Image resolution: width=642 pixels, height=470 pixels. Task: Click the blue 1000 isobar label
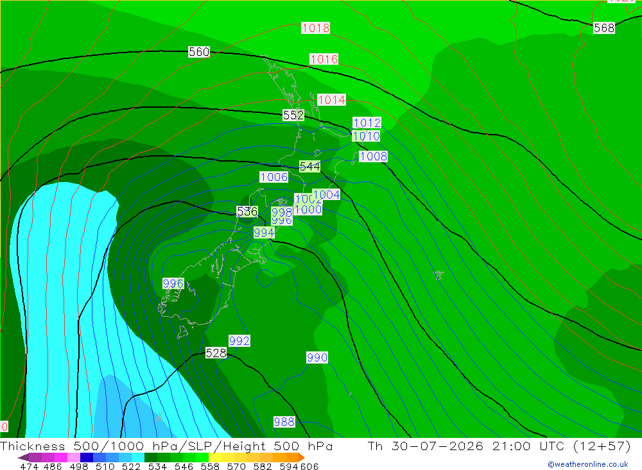(x=308, y=210)
